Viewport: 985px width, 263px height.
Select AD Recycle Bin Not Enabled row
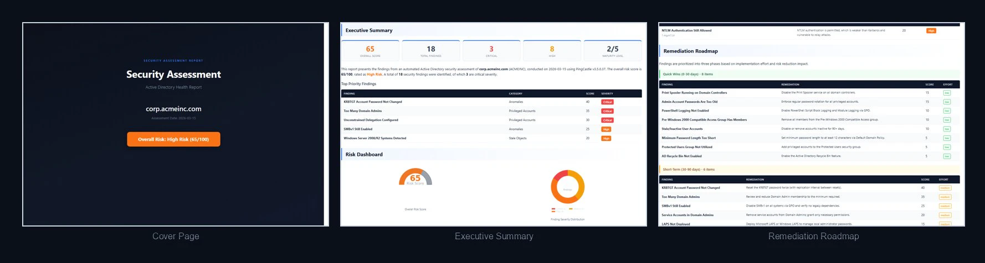pos(809,156)
